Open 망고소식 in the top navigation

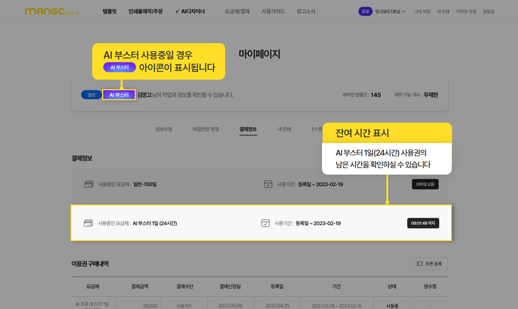[x=306, y=11]
